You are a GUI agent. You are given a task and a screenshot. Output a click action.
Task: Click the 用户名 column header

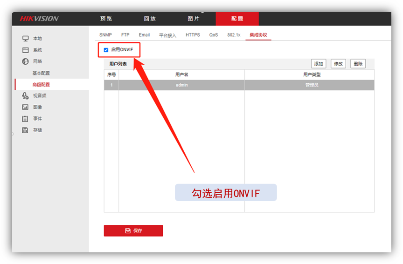182,74
